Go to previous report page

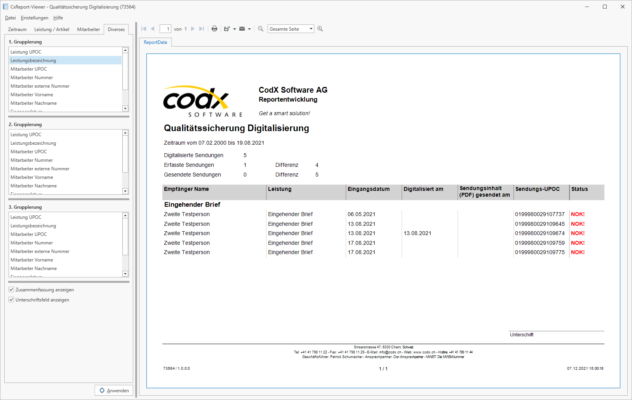(x=153, y=29)
